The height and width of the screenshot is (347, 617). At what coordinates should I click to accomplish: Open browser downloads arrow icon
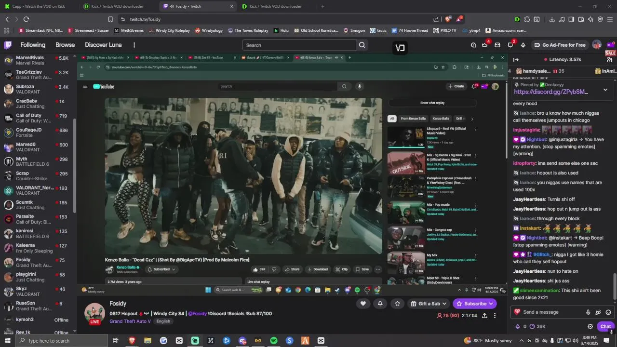click(x=552, y=19)
